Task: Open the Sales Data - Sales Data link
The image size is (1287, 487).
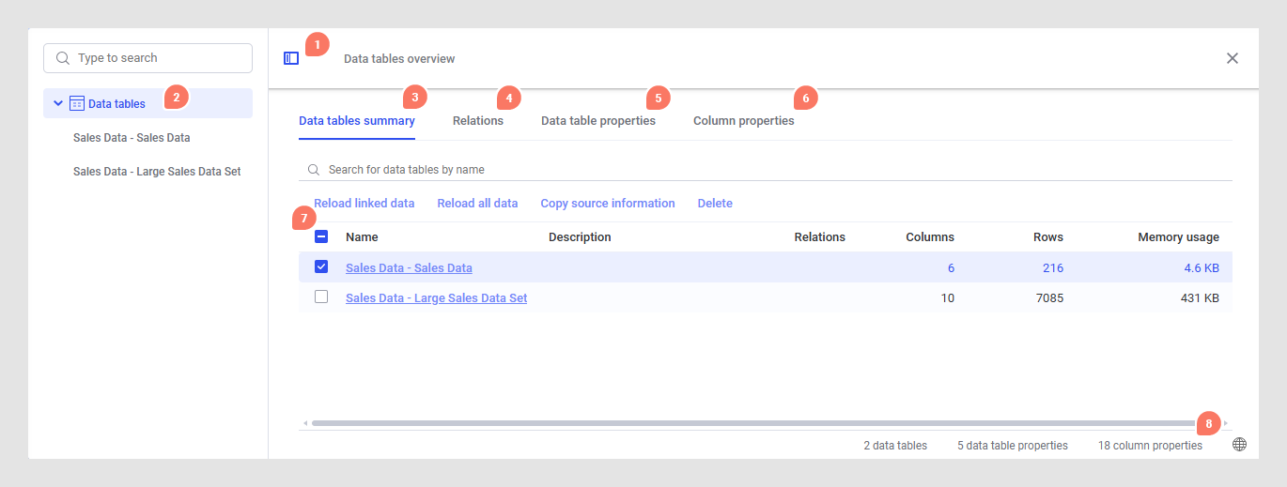Action: 409,268
